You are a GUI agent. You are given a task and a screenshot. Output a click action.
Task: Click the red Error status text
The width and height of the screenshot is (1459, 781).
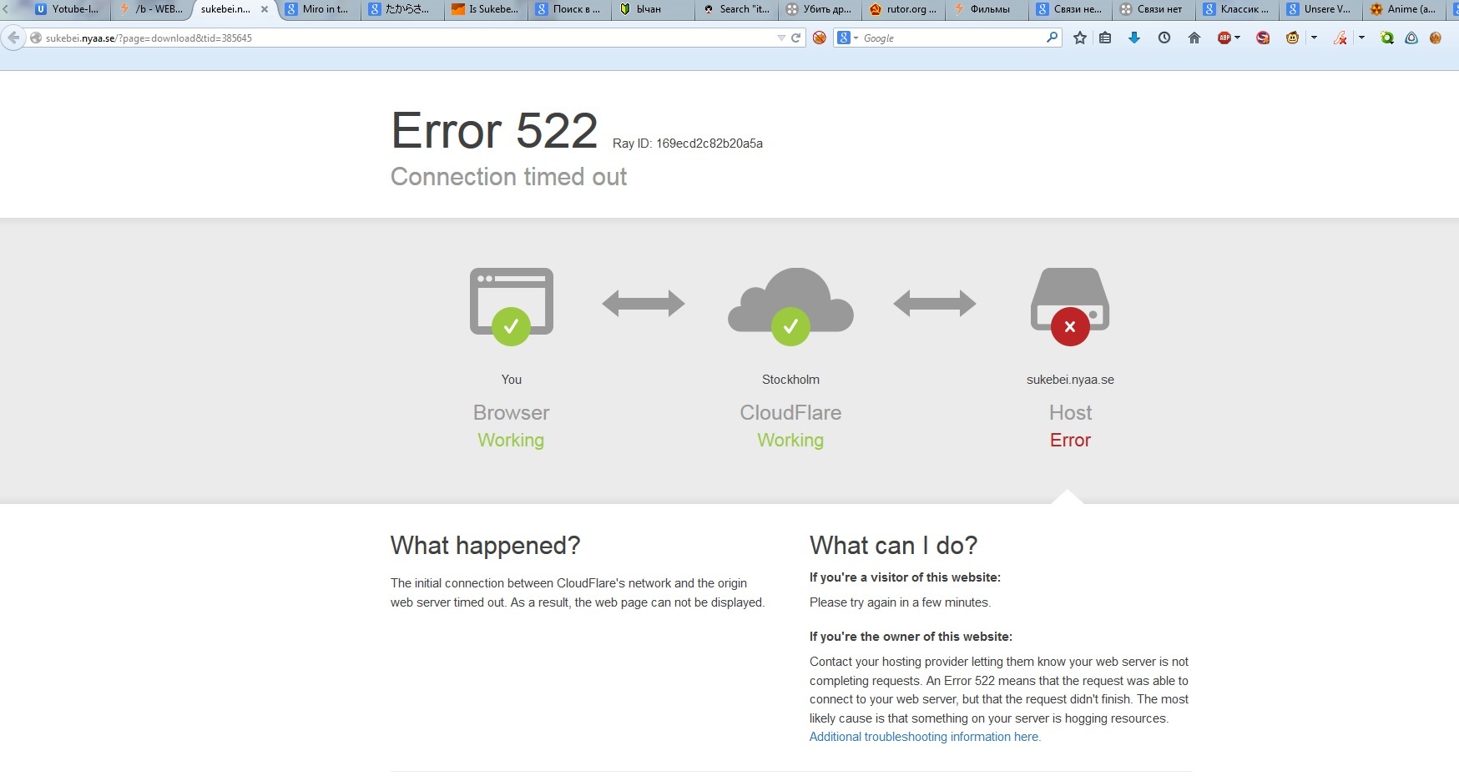point(1070,440)
